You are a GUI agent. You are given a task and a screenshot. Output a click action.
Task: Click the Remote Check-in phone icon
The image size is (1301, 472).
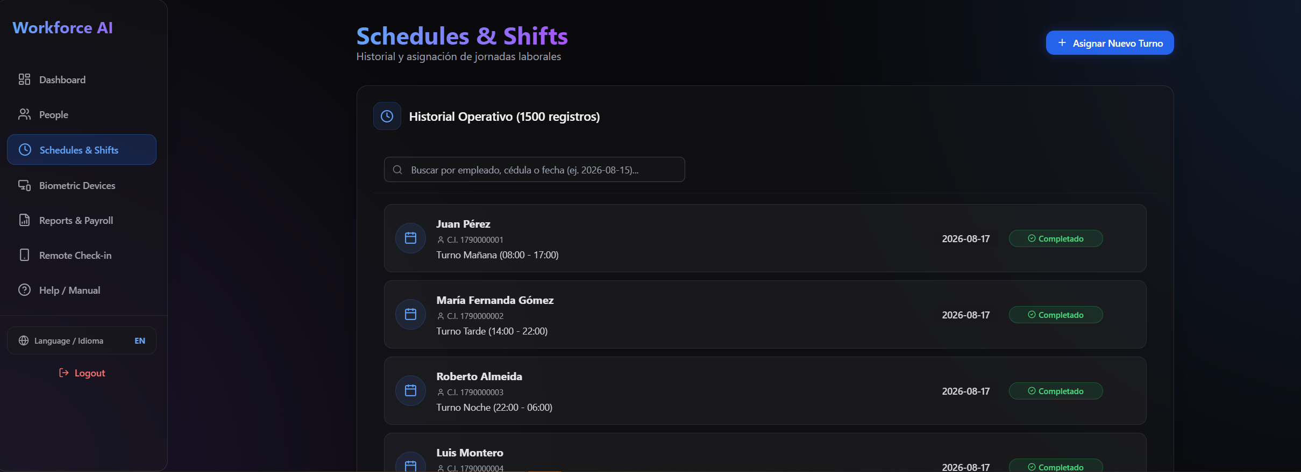point(24,255)
